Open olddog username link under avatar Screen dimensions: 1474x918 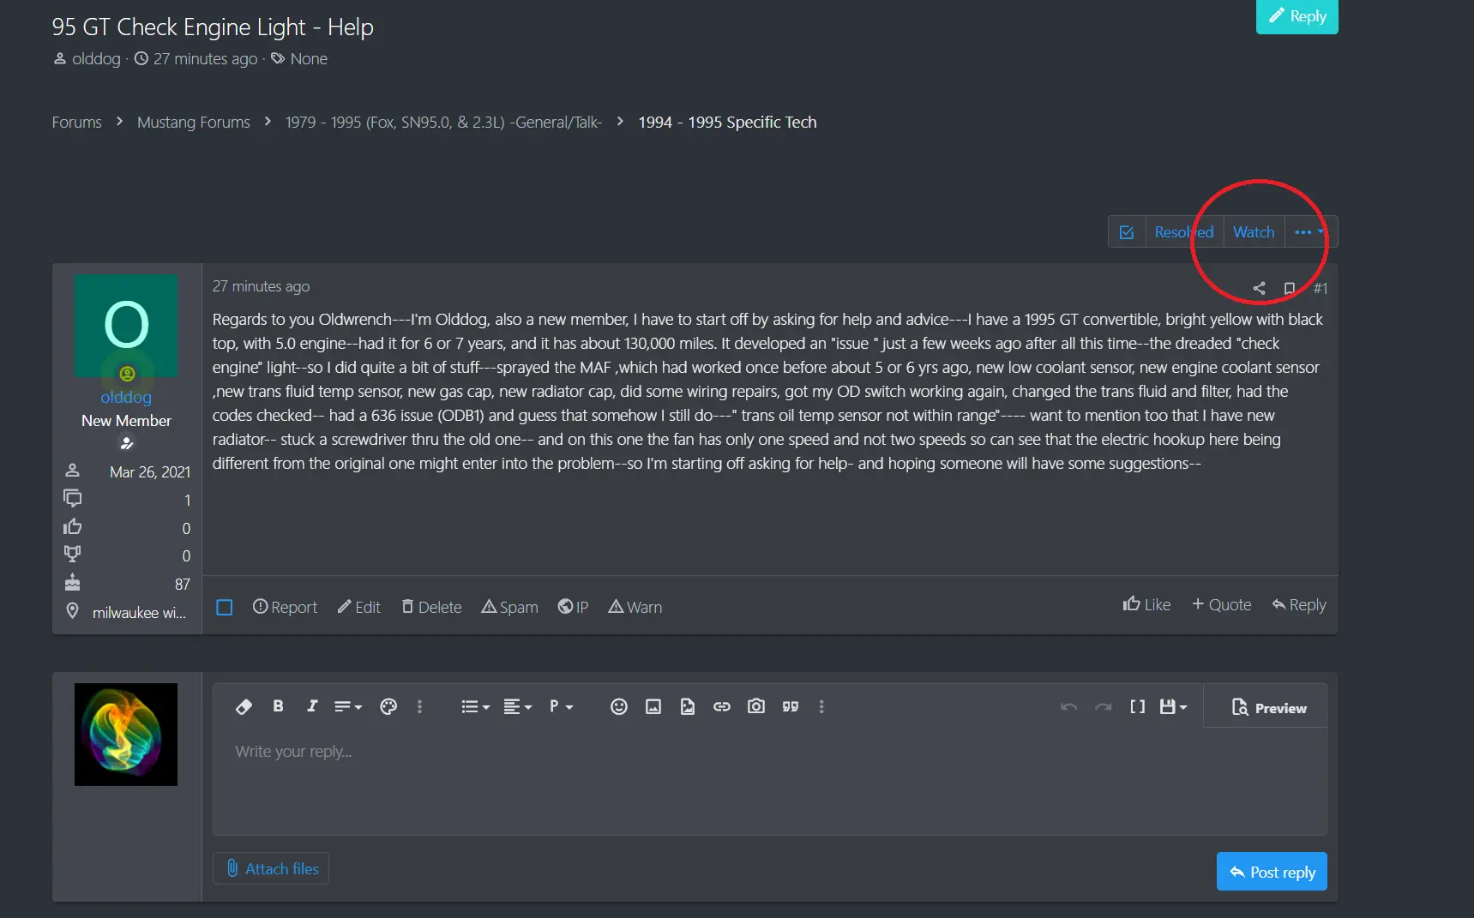(x=126, y=397)
